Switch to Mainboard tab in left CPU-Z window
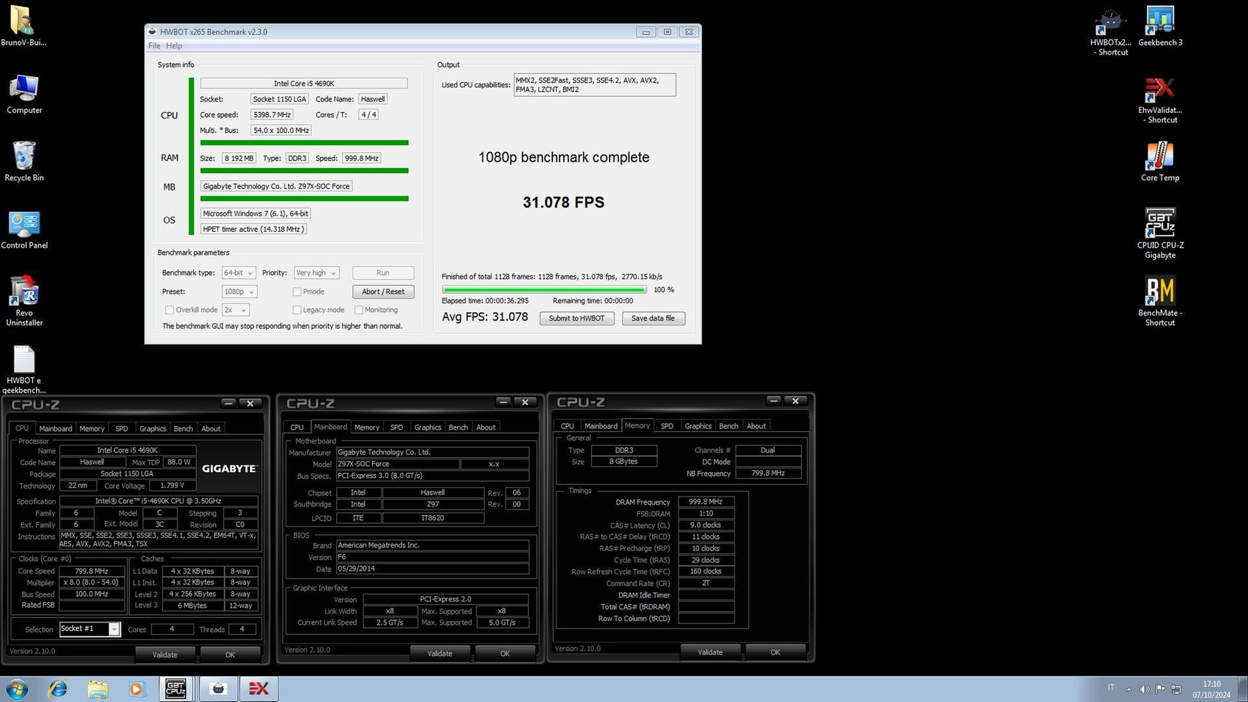This screenshot has height=702, width=1248. click(55, 428)
